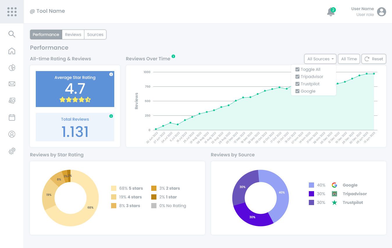This screenshot has height=248, width=392.
Task: Uncheck the Trustpilot source checkbox
Action: (x=297, y=84)
